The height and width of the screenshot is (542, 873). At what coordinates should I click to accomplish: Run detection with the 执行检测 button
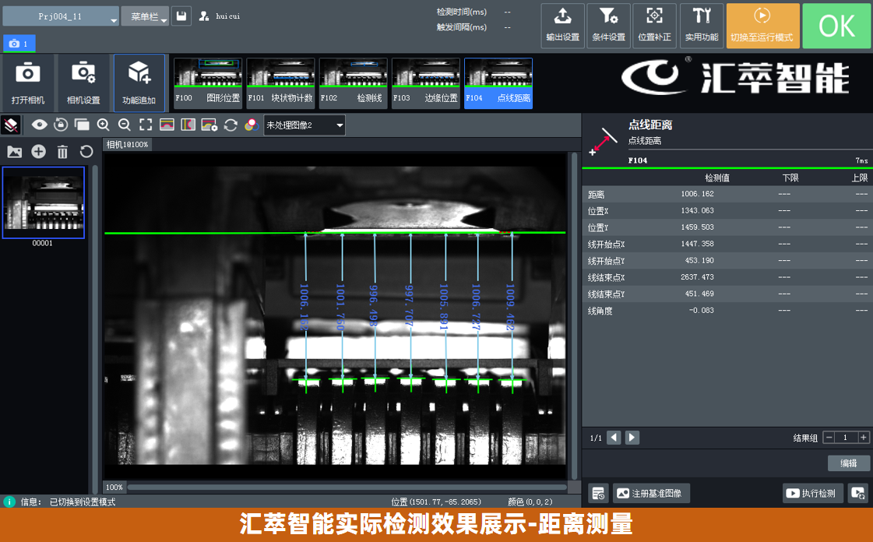pos(812,493)
